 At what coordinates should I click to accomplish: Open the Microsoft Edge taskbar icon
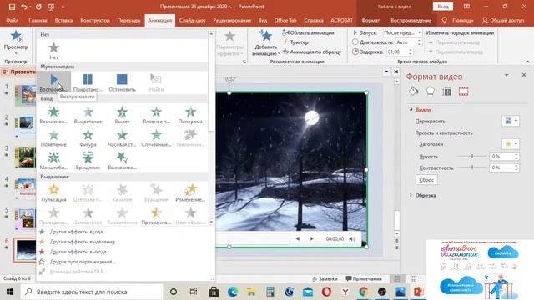click(x=233, y=292)
